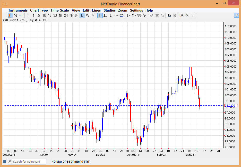Expand the Time Scale menu
This screenshot has height=167, width=241.
(59, 10)
